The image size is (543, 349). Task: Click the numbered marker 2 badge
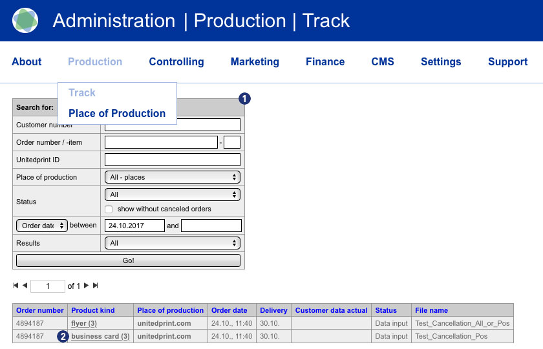(63, 336)
